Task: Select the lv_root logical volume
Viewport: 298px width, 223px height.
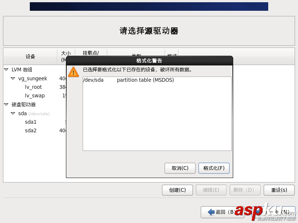Action: (33, 87)
